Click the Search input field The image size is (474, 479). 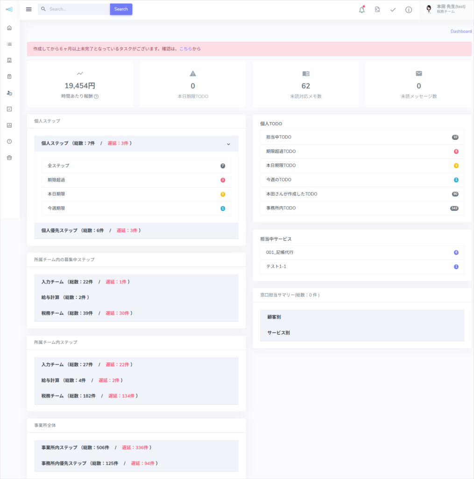74,9
